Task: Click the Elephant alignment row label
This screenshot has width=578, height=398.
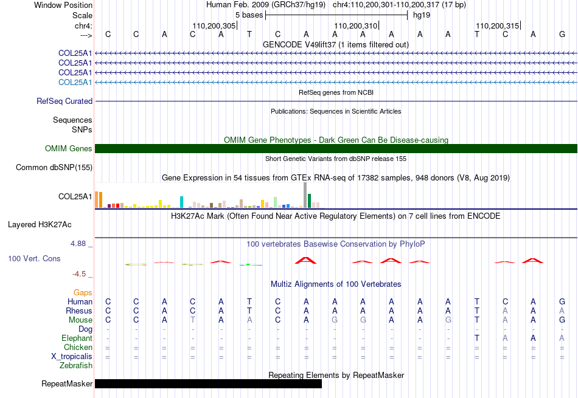Action: 77,338
